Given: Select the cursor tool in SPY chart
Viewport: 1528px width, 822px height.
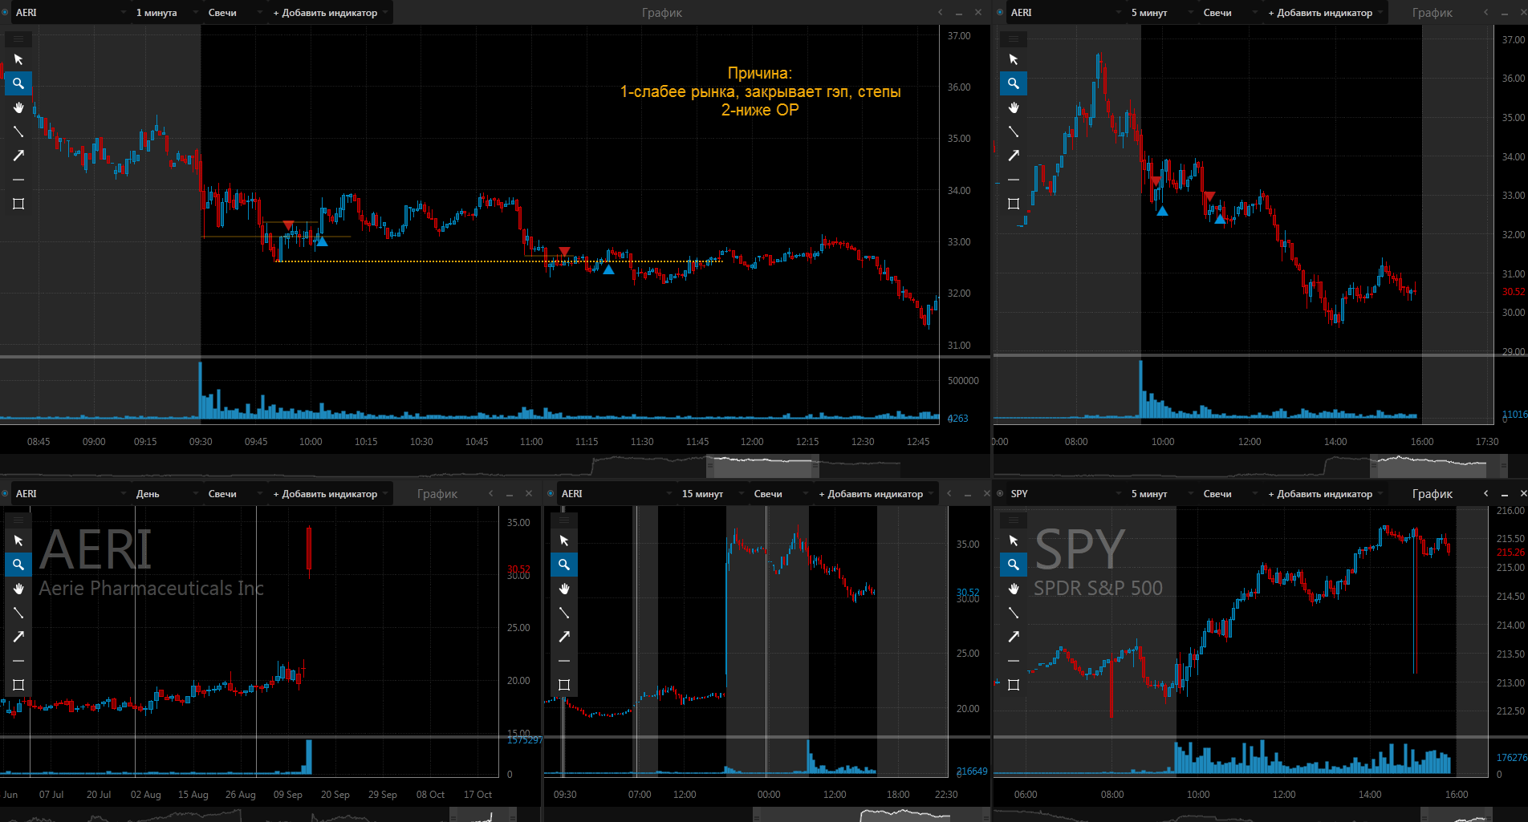Looking at the screenshot, I should coord(1014,541).
